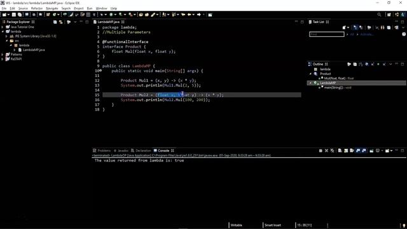Toggle Hide Static Members in Outline

(373, 64)
